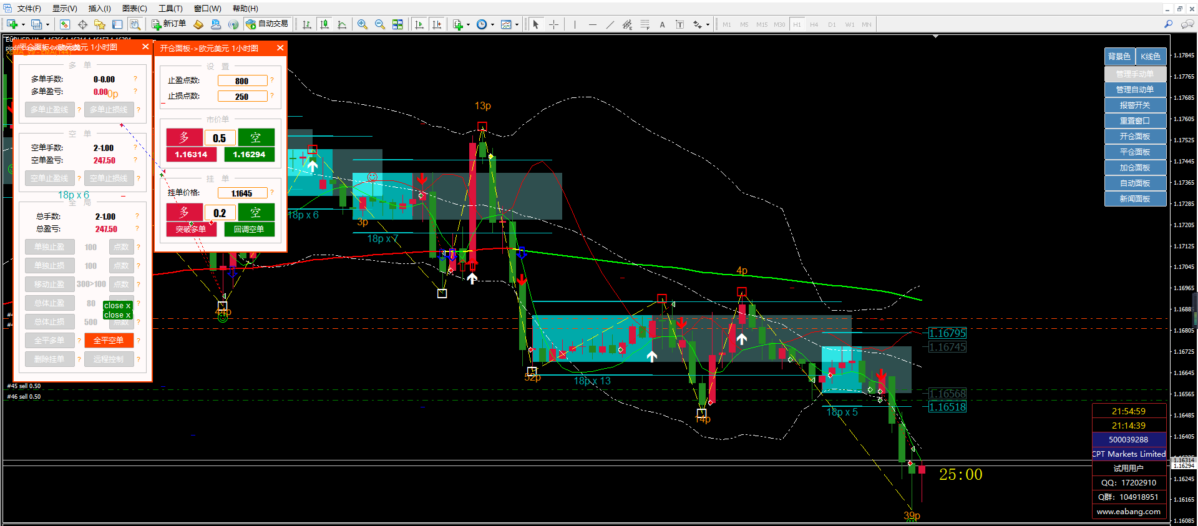Zoom out on the chart
The height and width of the screenshot is (526, 1198).
pos(380,24)
